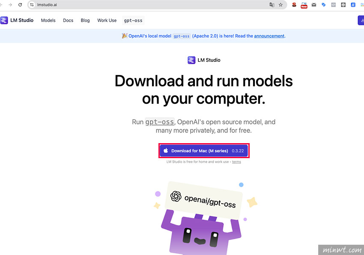This screenshot has width=364, height=255.
Task: Reload the page in browser
Action: (20, 5)
